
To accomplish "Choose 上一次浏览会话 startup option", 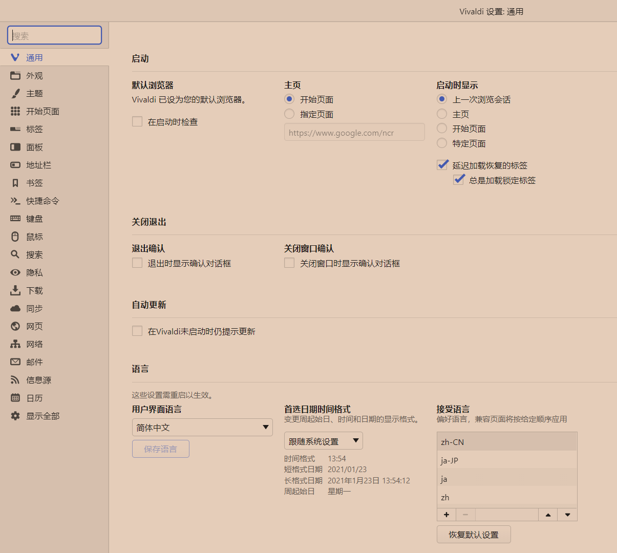I will (x=442, y=99).
